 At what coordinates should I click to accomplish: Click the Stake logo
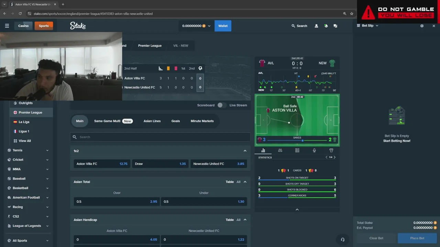pyautogui.click(x=78, y=26)
